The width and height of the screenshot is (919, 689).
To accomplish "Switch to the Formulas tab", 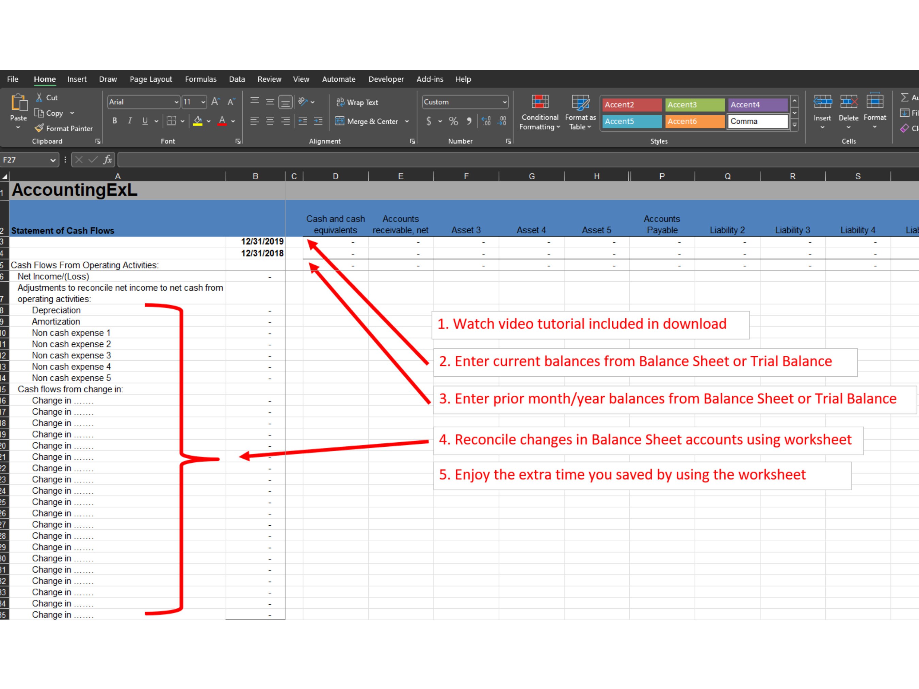I will (x=201, y=79).
